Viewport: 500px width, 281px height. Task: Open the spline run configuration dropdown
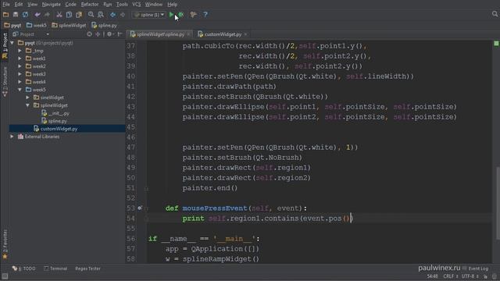[x=149, y=15]
